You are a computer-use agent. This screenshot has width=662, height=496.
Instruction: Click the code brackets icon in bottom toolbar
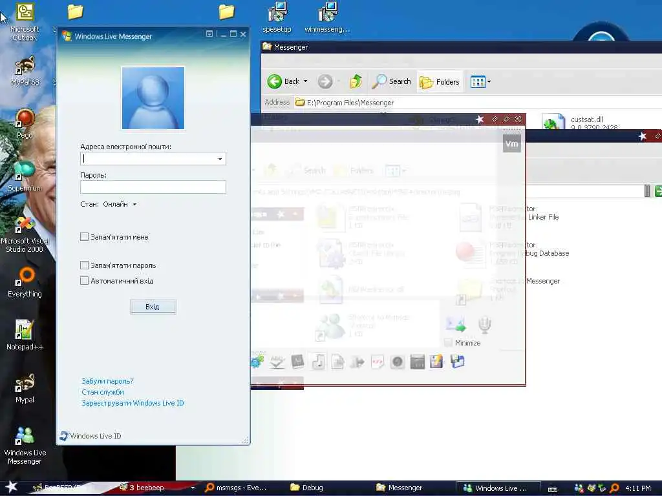378,362
